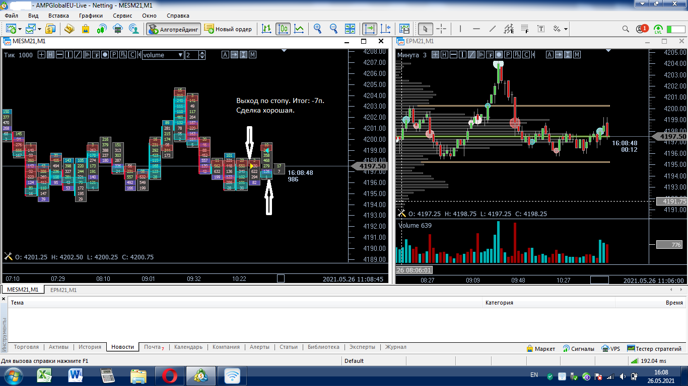This screenshot has height=386, width=688.
Task: Open the Файл menu
Action: 11,16
